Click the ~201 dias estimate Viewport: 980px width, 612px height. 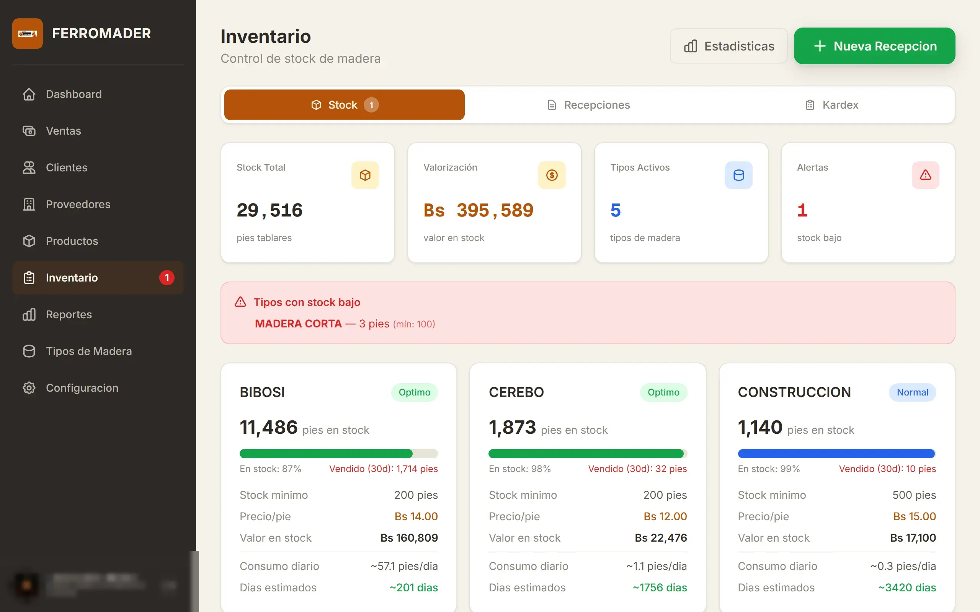413,587
